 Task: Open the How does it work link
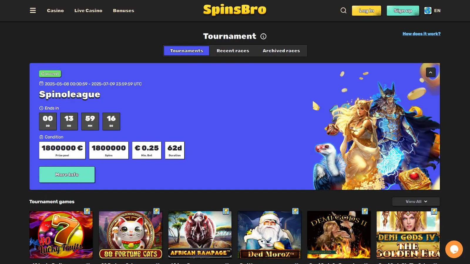click(x=422, y=34)
